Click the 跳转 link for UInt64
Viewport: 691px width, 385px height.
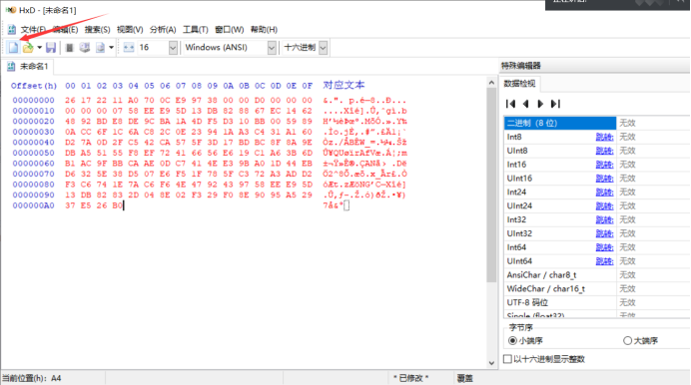(x=605, y=261)
